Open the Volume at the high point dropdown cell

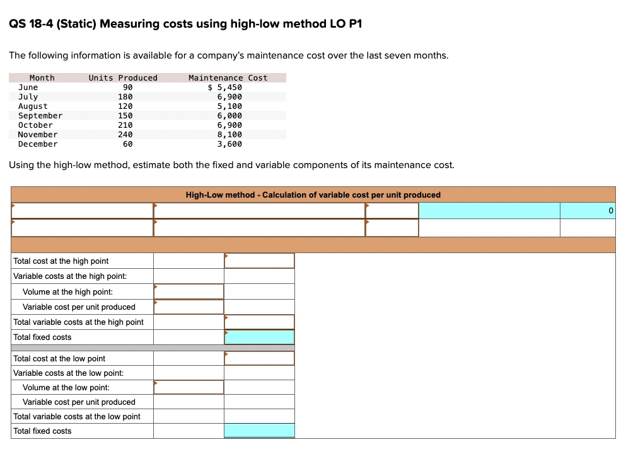188,290
